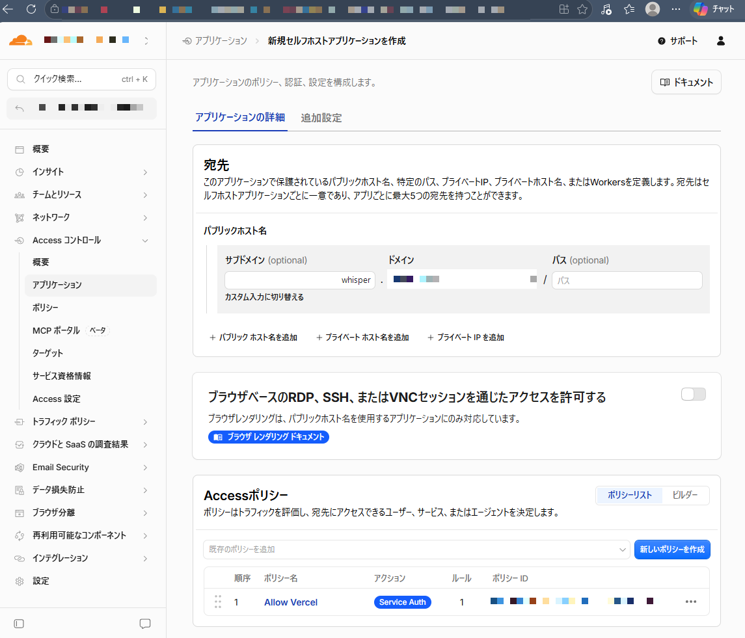Grab the drag handle for Allow Vercel

pos(217,602)
